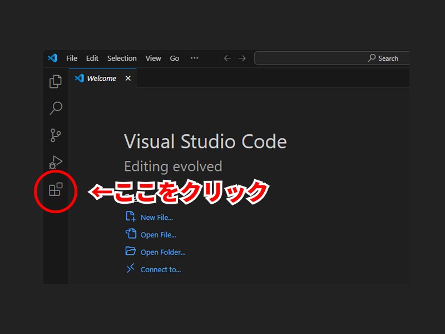This screenshot has height=334, width=445.
Task: Open the Go menu
Action: tap(175, 58)
